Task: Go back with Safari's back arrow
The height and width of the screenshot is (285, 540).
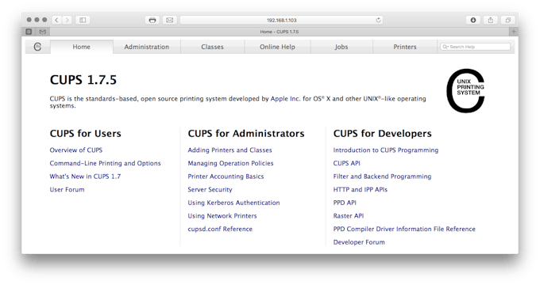Action: coord(57,20)
